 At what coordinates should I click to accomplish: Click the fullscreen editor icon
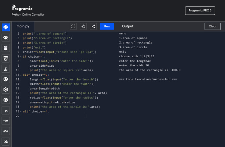(74, 26)
